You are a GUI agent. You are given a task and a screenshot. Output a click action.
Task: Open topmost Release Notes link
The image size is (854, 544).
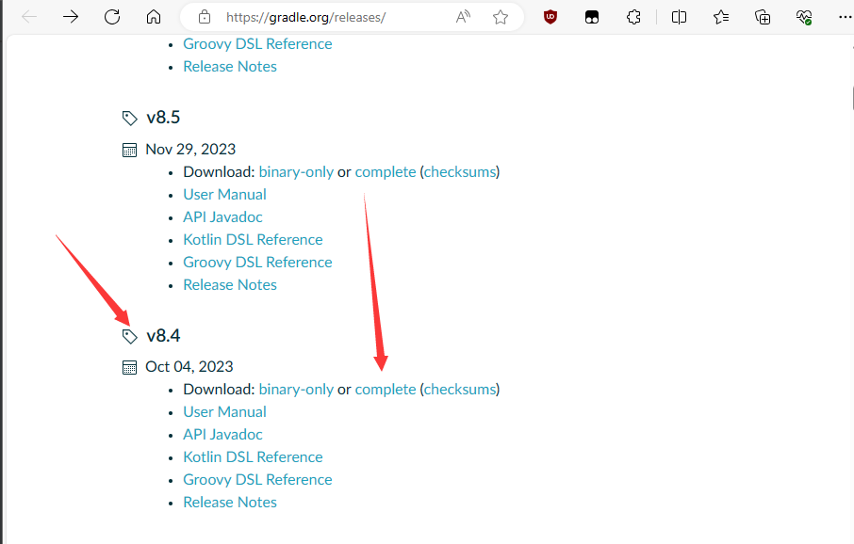(x=230, y=67)
